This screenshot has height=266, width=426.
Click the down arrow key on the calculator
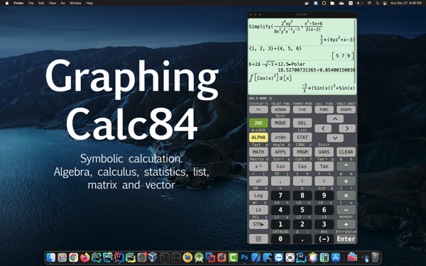335,138
